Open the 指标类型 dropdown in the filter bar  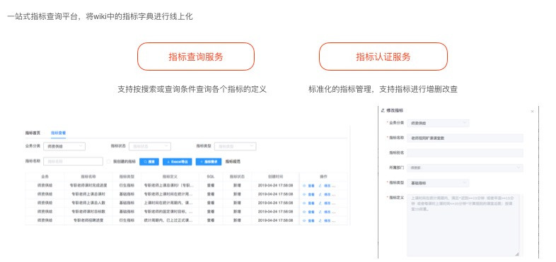[x=235, y=146]
